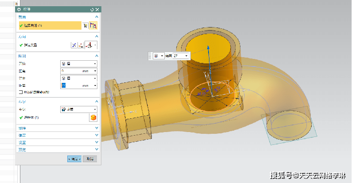Click the orange body cube icon
Image resolution: width=352 pixels, height=183 pixels.
point(93,117)
